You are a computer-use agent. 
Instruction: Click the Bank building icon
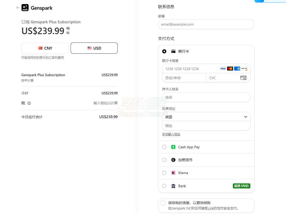coord(173,186)
